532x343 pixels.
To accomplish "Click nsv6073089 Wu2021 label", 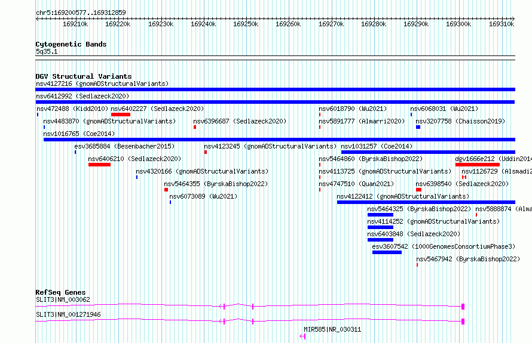I will pyautogui.click(x=203, y=196).
